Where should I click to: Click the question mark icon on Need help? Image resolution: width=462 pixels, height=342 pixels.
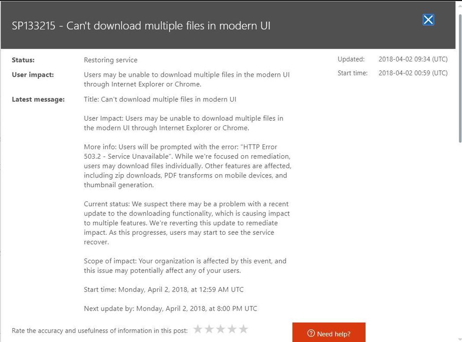tap(311, 334)
